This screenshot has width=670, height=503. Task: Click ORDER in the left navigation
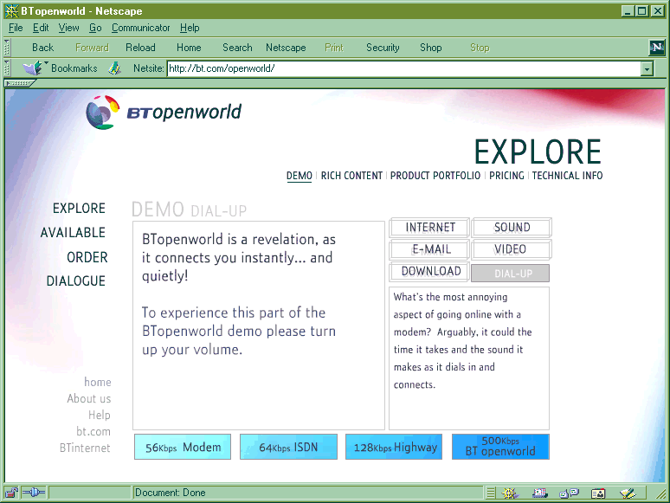point(87,257)
